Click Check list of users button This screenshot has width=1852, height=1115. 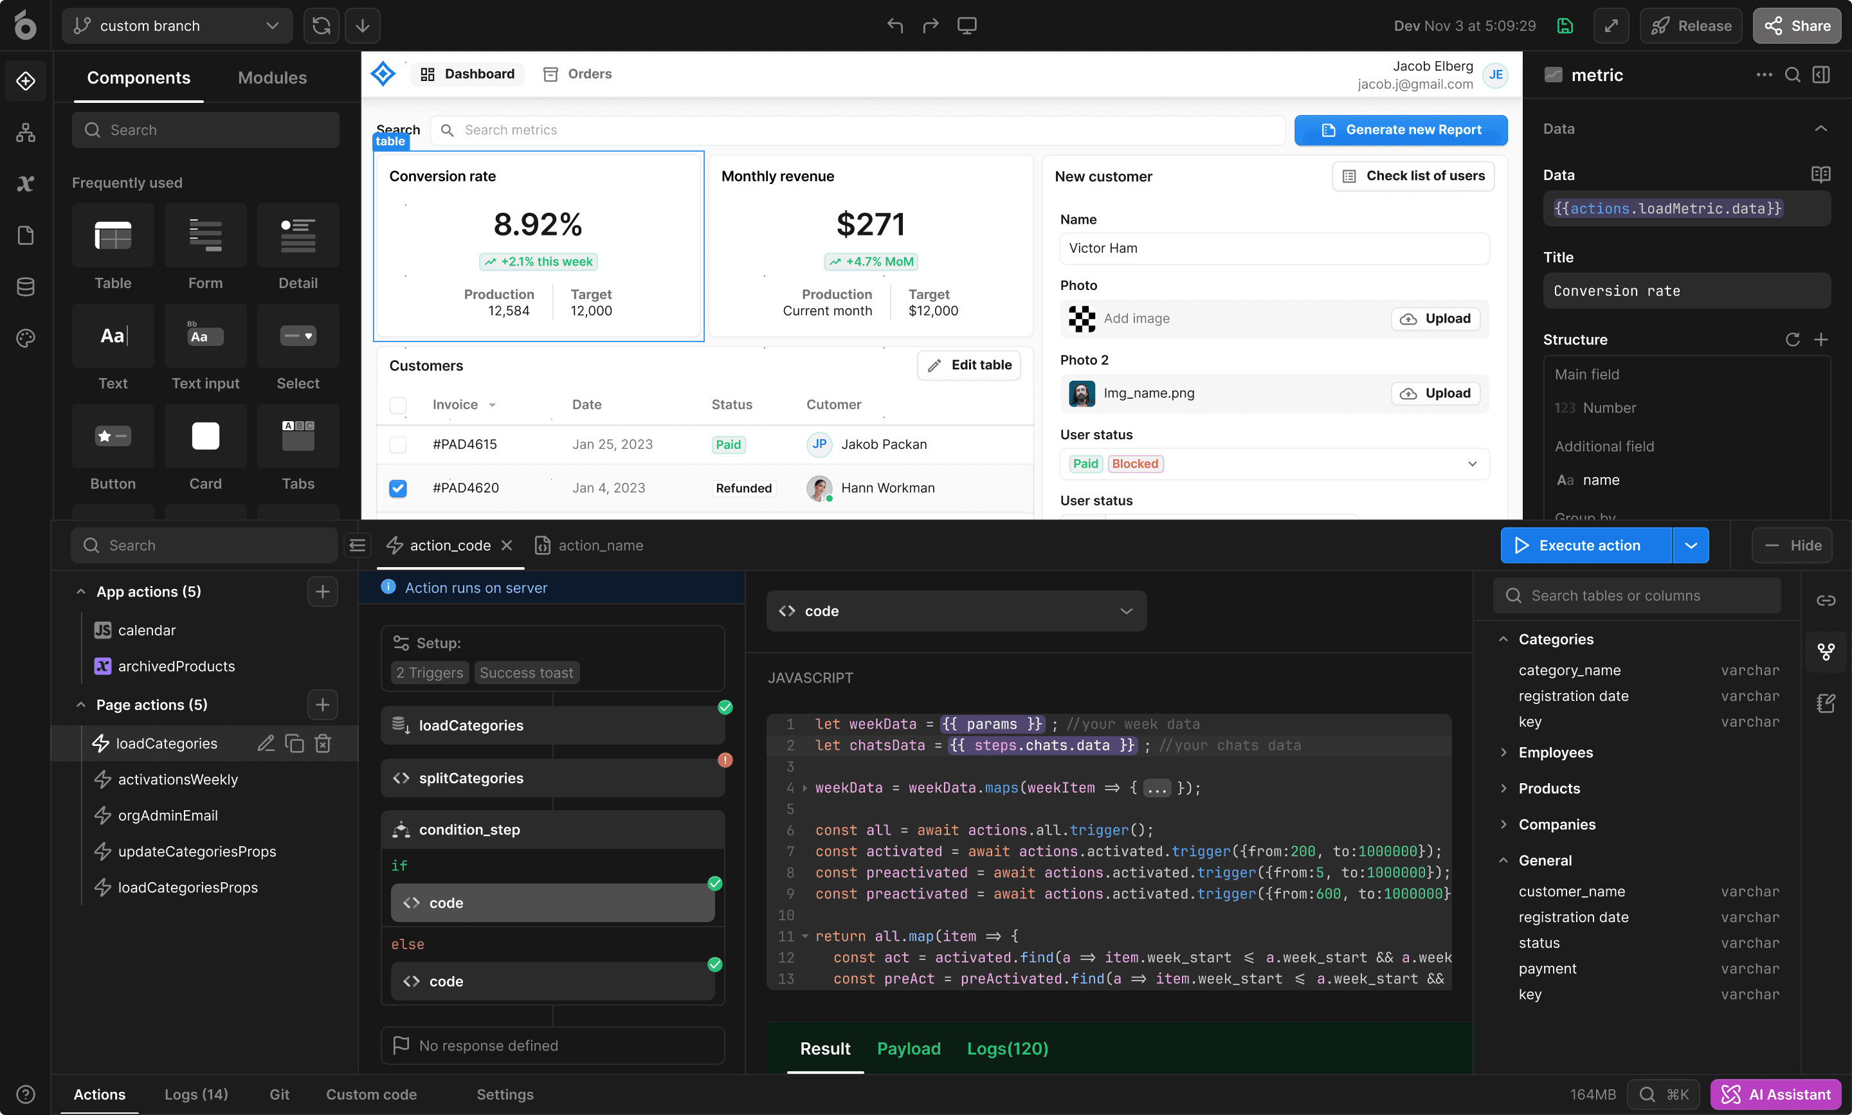[1413, 176]
